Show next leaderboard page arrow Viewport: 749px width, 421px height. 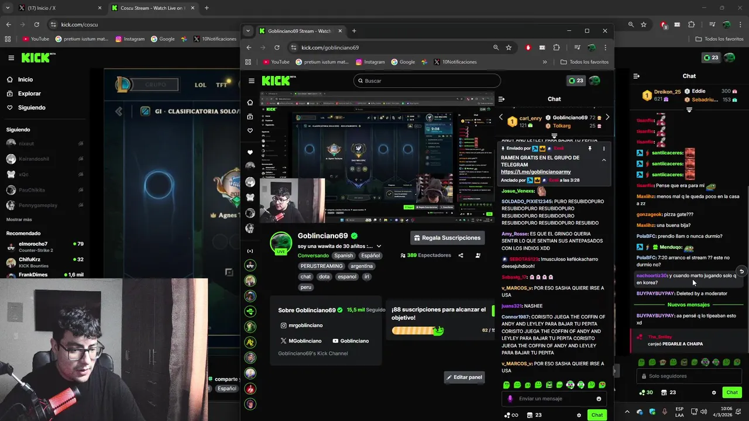607,118
